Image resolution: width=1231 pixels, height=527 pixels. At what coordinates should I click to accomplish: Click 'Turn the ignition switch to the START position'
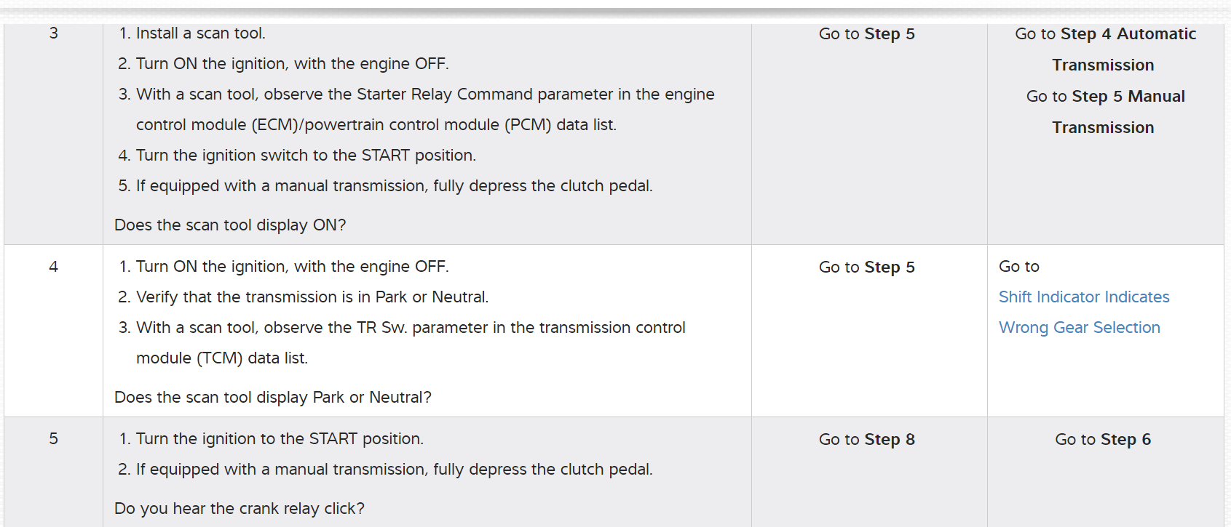coord(305,156)
